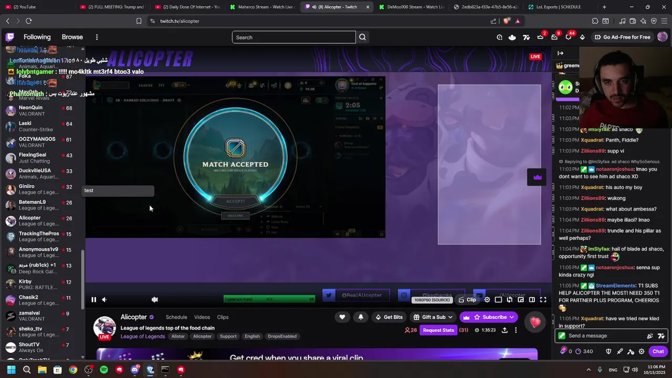Image resolution: width=672 pixels, height=378 pixels.
Task: Focus the Twitch search box
Action: click(x=293, y=37)
